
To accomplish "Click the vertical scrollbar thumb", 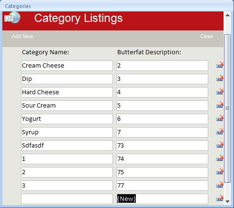I will [227, 109].
